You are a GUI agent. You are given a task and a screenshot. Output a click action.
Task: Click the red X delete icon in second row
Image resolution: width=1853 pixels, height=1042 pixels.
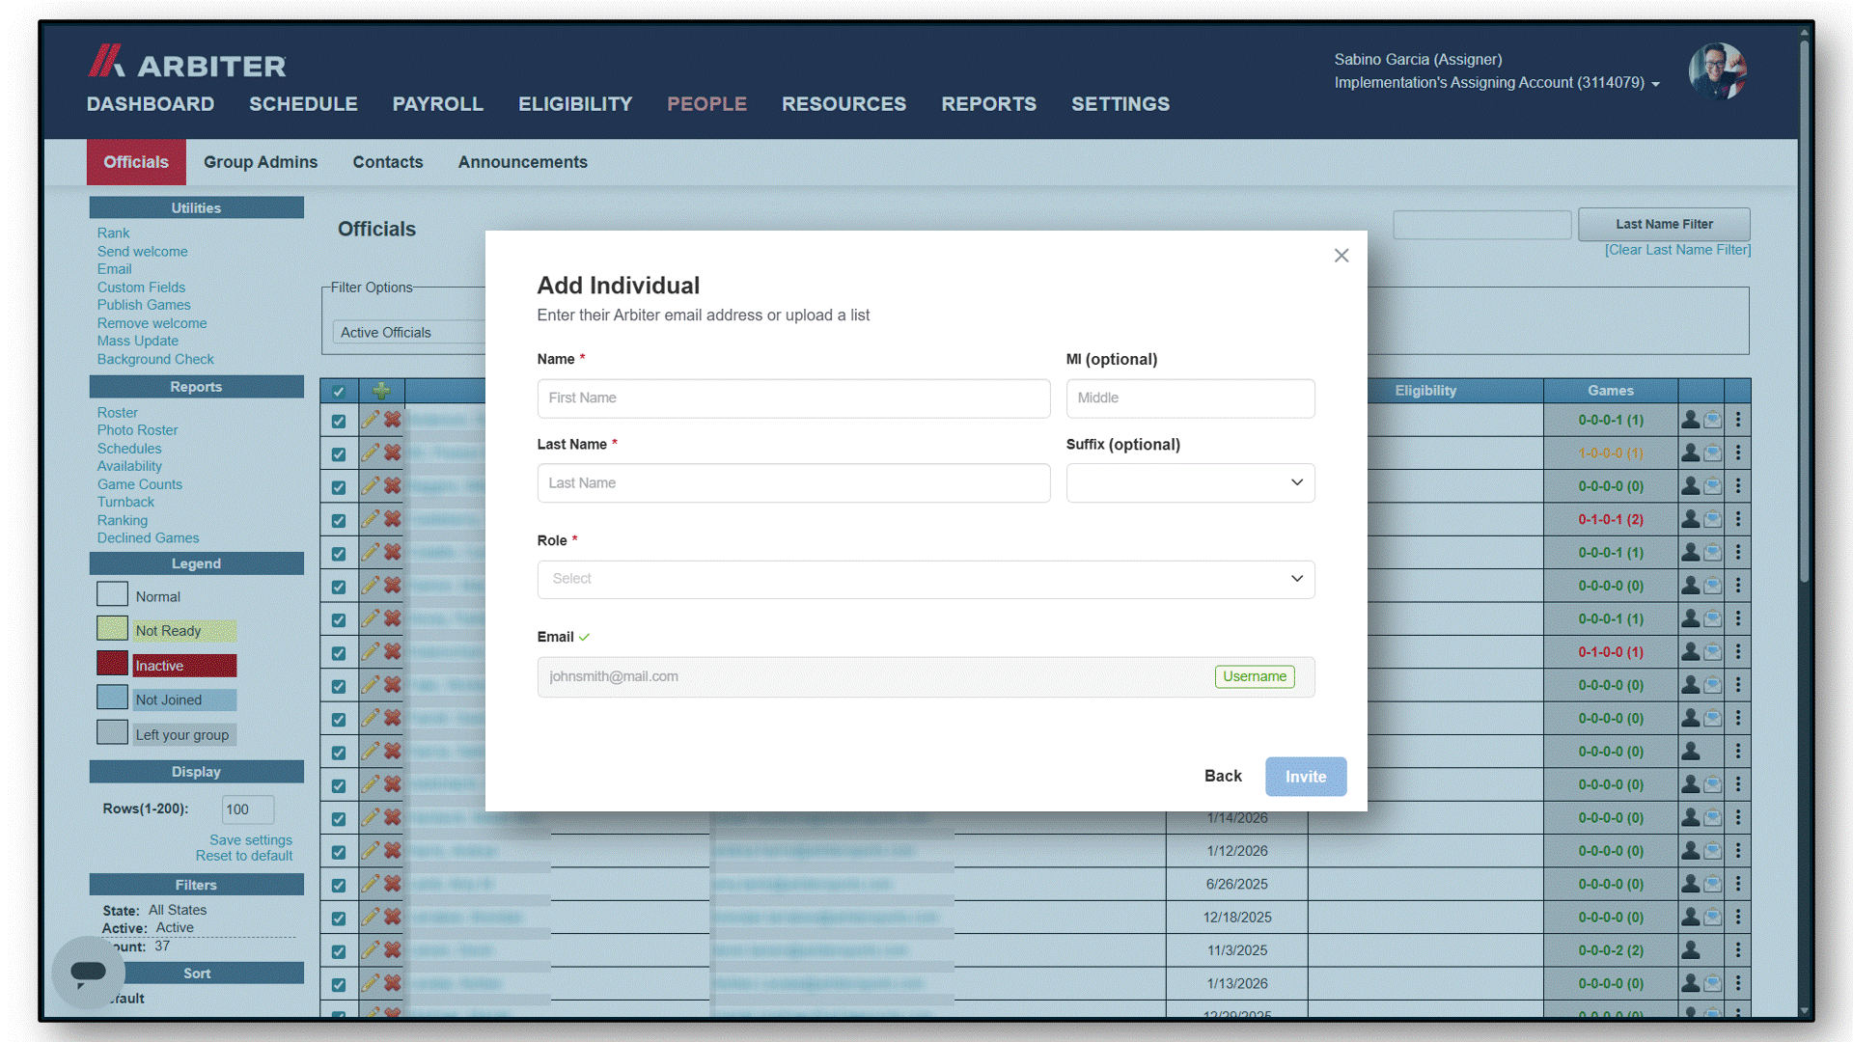click(x=393, y=452)
